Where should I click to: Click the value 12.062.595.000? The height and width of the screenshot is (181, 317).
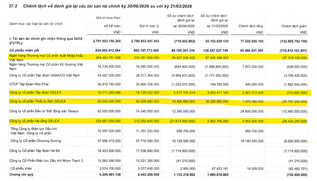(109, 161)
